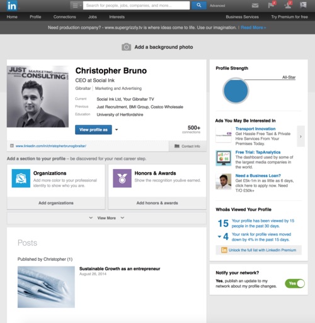Open the add connections icon
315x323 pixels.
coord(288,5)
